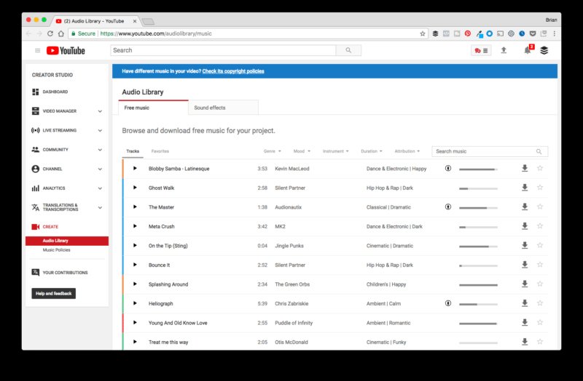Image resolution: width=583 pixels, height=381 pixels.
Task: Open Your Contributions in the sidebar
Action: tap(60, 273)
